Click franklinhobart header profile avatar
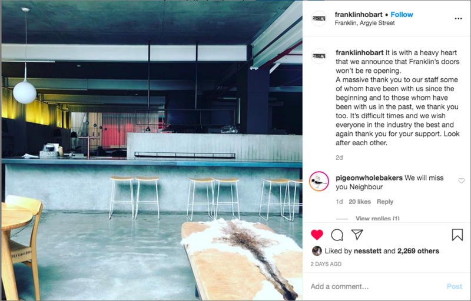Viewport: 471px width, 301px height. pyautogui.click(x=319, y=19)
